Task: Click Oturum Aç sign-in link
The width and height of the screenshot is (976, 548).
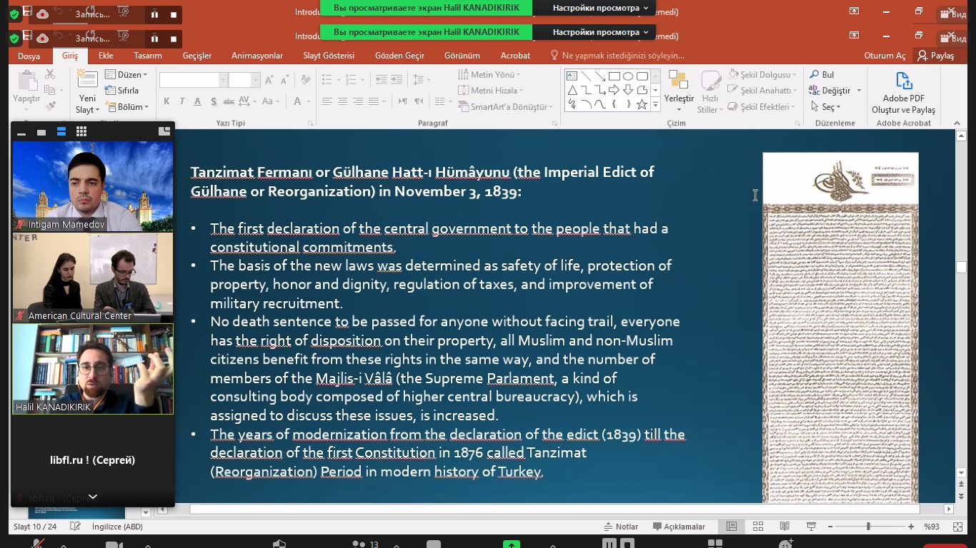Action: 885,56
